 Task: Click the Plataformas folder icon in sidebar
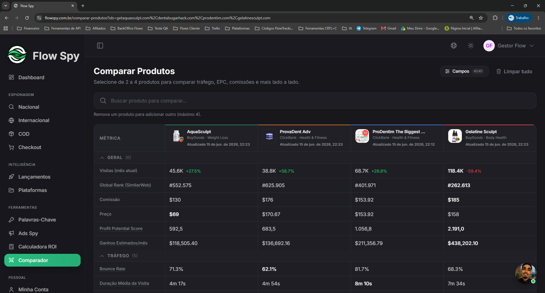[x=11, y=190]
